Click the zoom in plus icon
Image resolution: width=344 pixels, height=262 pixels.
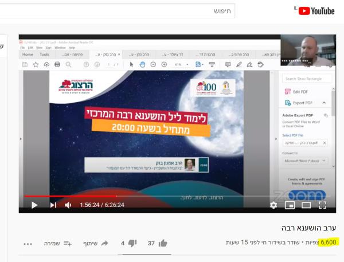(x=164, y=65)
